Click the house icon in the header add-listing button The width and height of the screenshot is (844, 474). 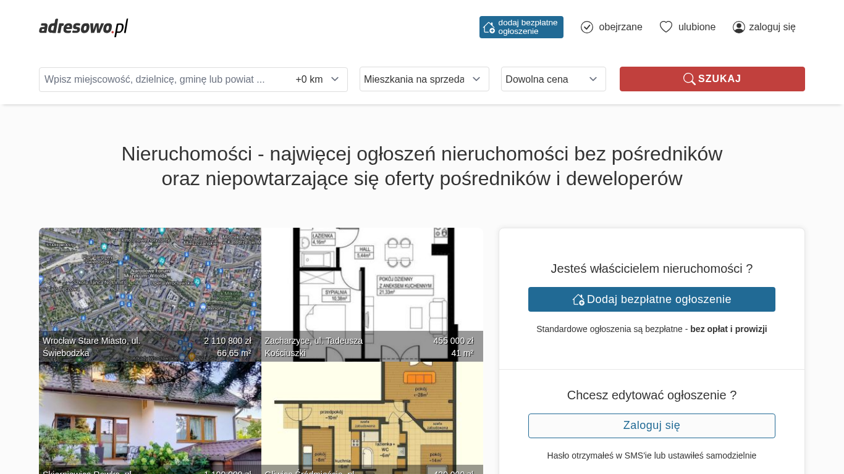489,27
